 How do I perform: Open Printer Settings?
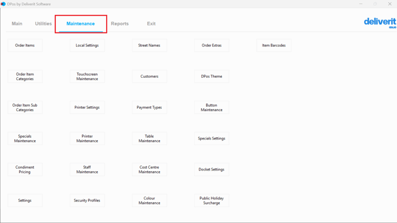[x=87, y=107]
